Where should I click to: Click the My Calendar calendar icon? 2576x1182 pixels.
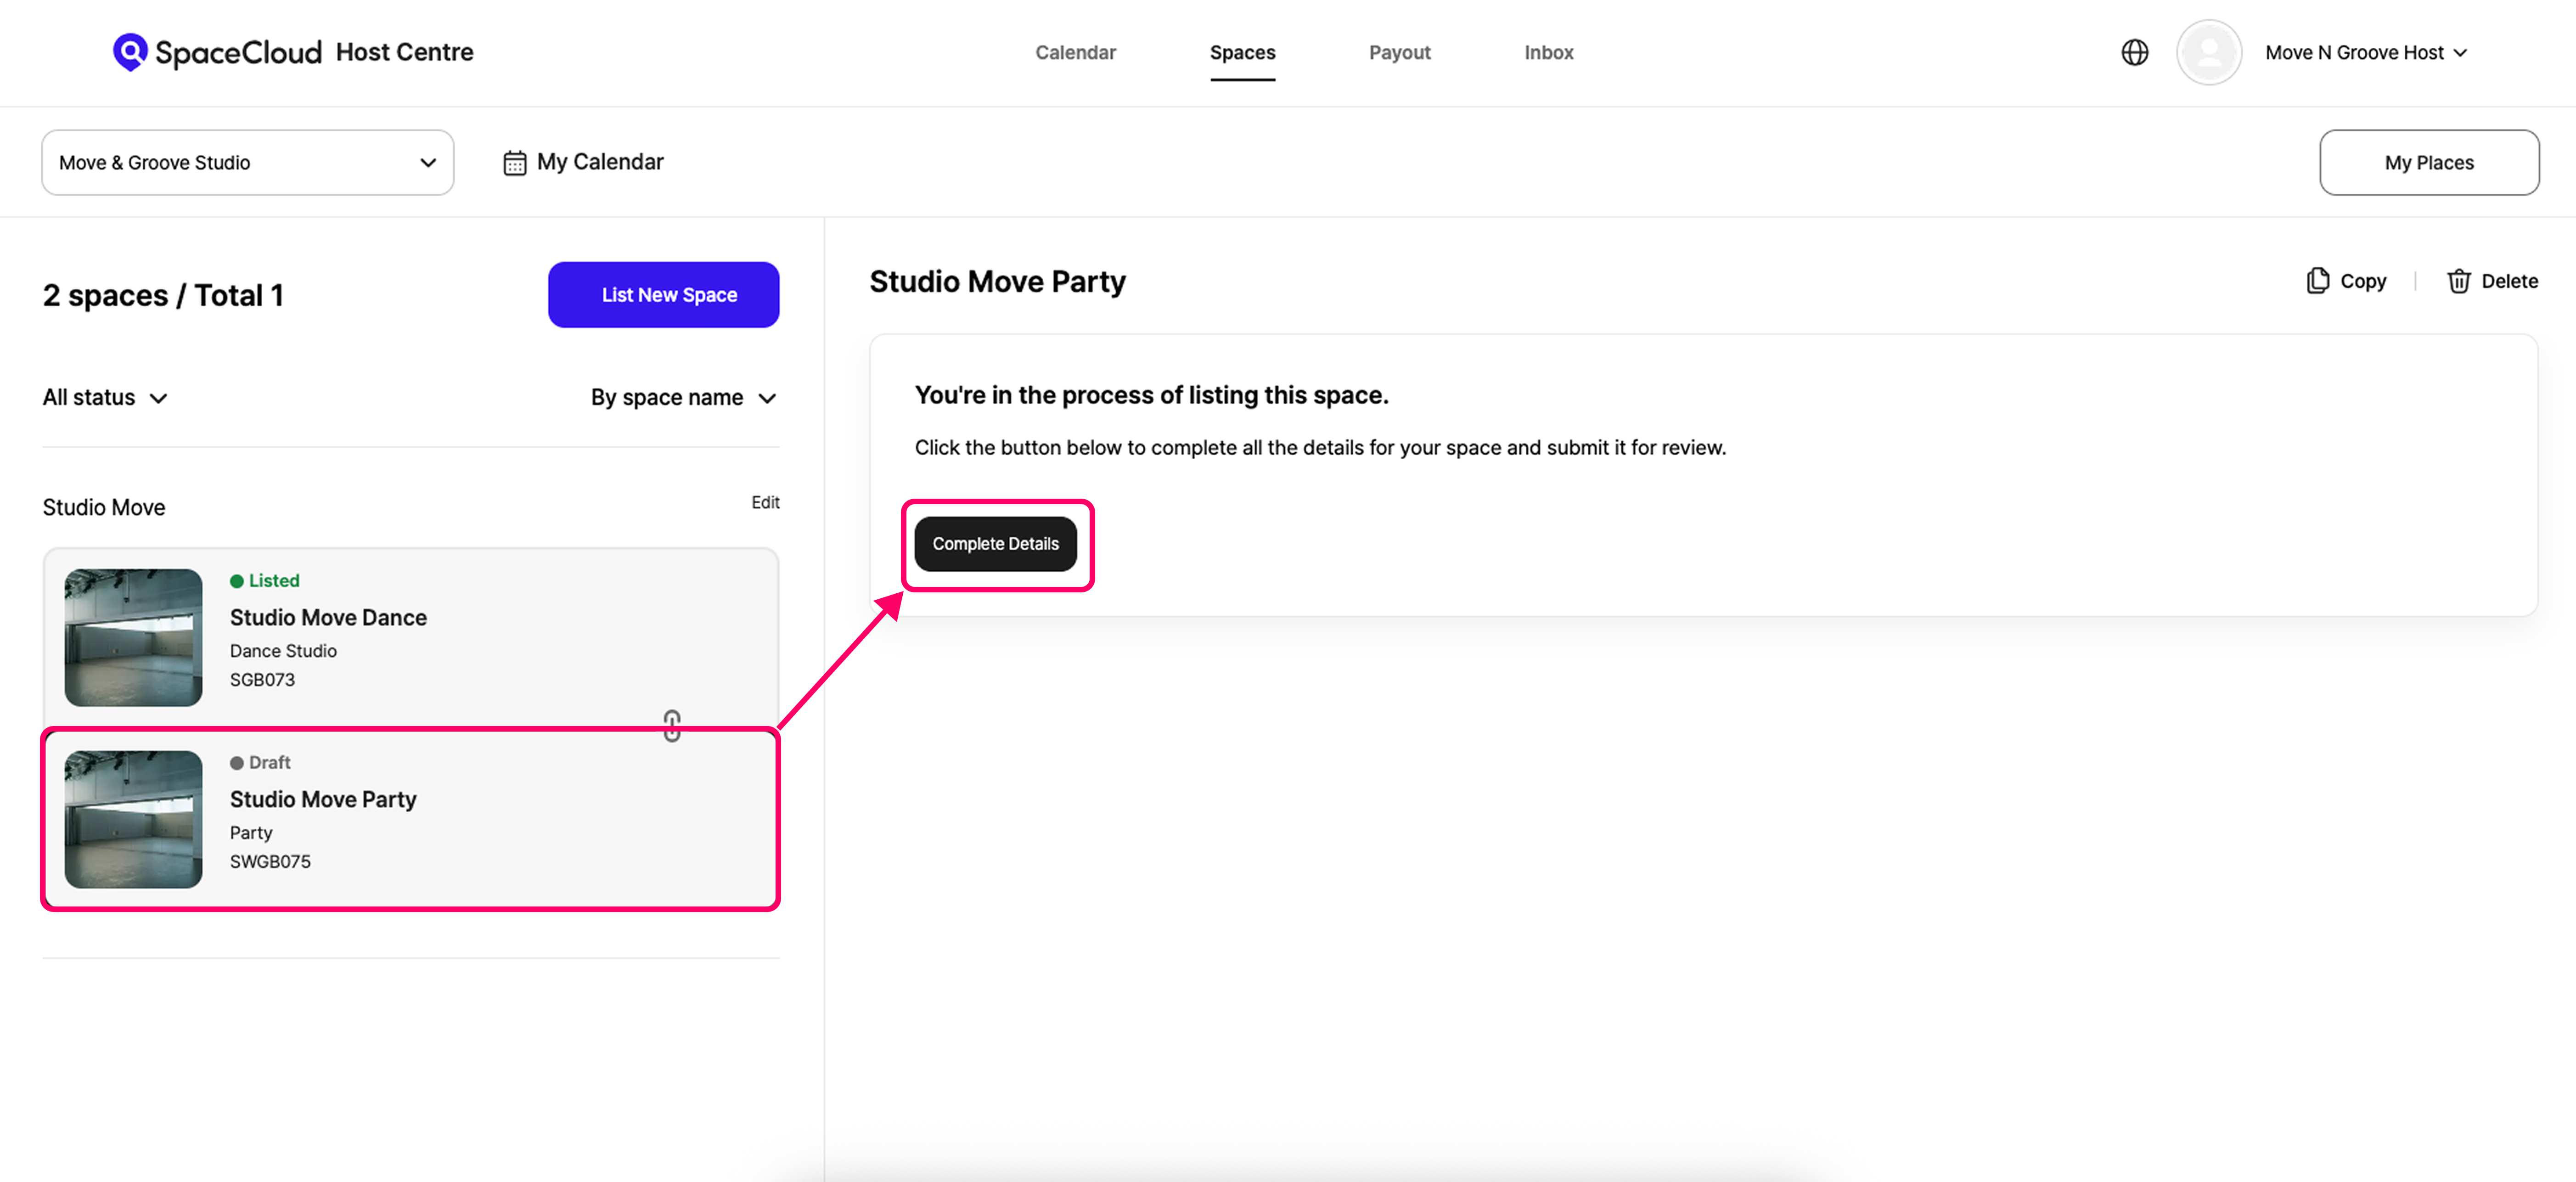[x=514, y=163]
